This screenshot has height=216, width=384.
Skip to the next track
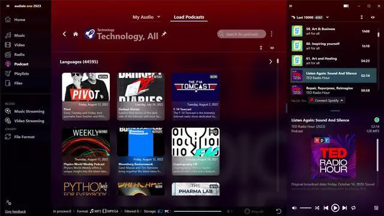coord(344,208)
